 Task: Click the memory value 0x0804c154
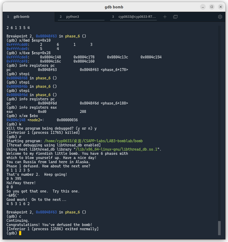point(151,57)
